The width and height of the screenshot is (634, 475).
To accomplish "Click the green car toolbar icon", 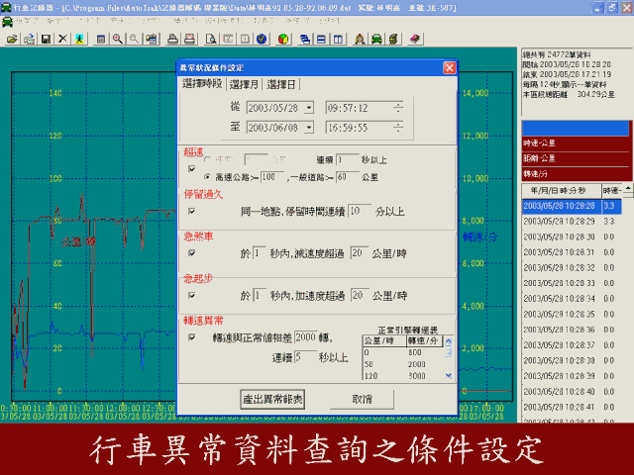I will tap(376, 40).
